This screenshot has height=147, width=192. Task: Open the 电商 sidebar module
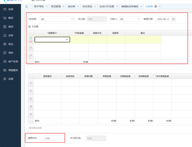point(10,9)
